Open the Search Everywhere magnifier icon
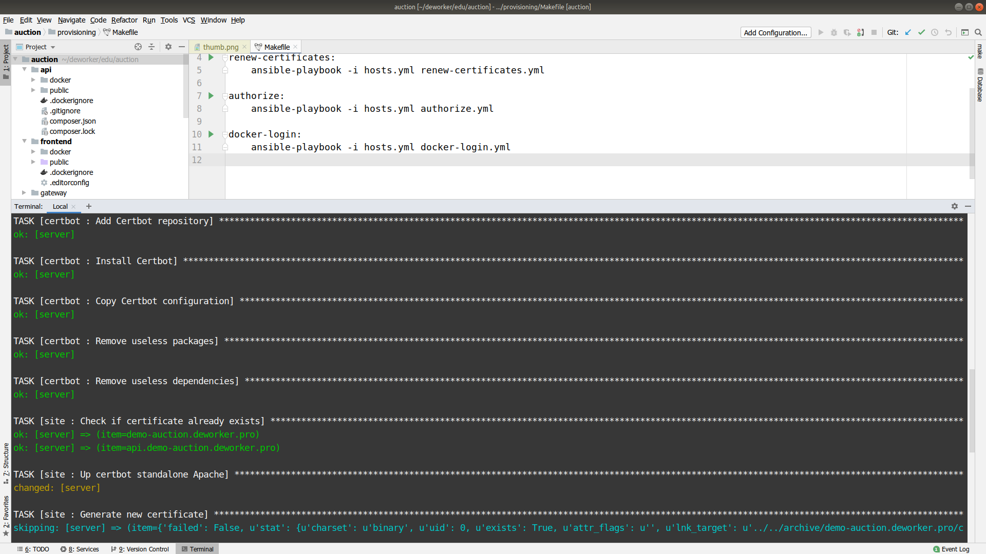Image resolution: width=986 pixels, height=554 pixels. click(978, 32)
